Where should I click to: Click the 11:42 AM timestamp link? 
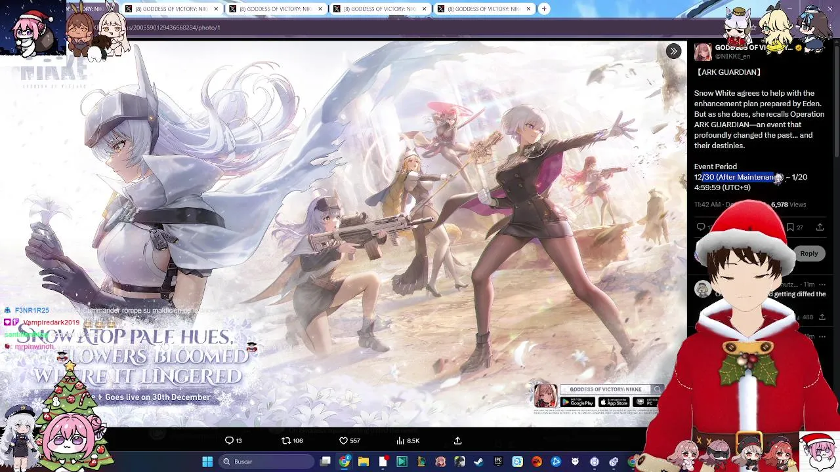pyautogui.click(x=707, y=205)
